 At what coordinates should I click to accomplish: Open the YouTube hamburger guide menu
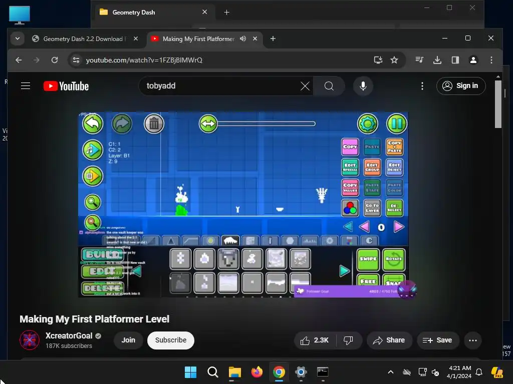coord(26,86)
